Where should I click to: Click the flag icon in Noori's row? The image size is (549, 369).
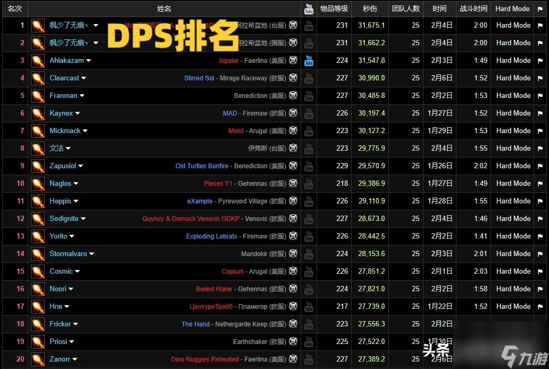[540, 289]
